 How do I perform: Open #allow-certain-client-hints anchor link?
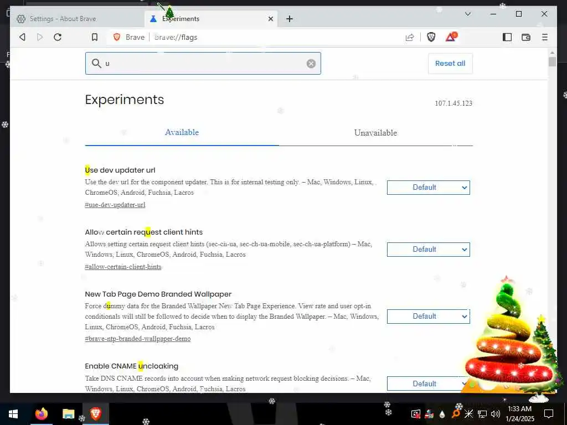[123, 267]
